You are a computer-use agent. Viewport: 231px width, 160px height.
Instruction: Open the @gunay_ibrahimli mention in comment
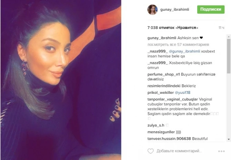[184, 51]
